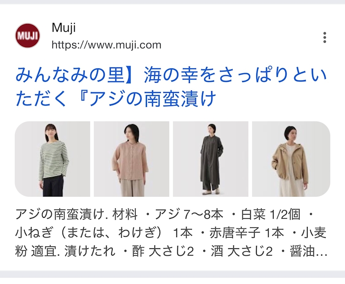Click 白菜 1/2個 in the description
This screenshot has width=345, height=284.
[271, 214]
